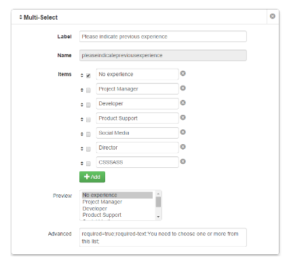The width and height of the screenshot is (289, 259).
Task: Select Project Manager in the preview list
Action: pyautogui.click(x=102, y=202)
